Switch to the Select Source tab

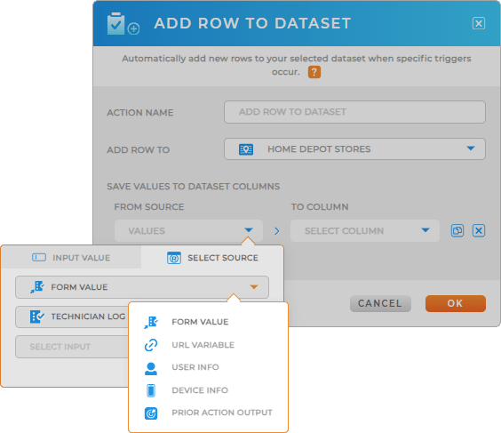tap(212, 258)
